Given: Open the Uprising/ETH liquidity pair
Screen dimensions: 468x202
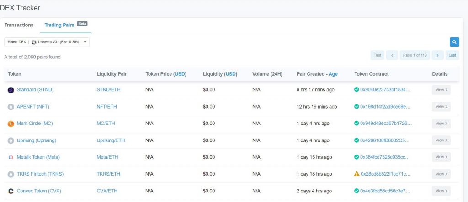Looking at the screenshot, I should pos(111,140).
